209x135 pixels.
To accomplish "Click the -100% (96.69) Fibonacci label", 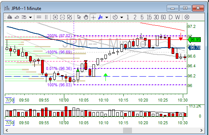I will pos(59,52).
